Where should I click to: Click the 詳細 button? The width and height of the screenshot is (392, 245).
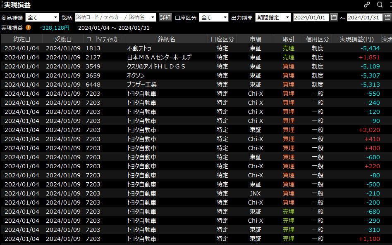coord(165,17)
